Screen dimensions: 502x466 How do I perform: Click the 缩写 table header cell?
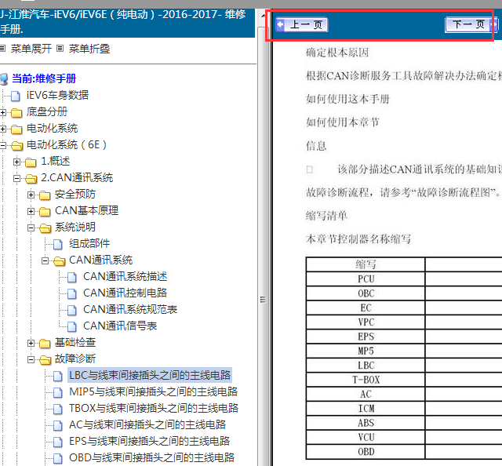click(x=366, y=264)
